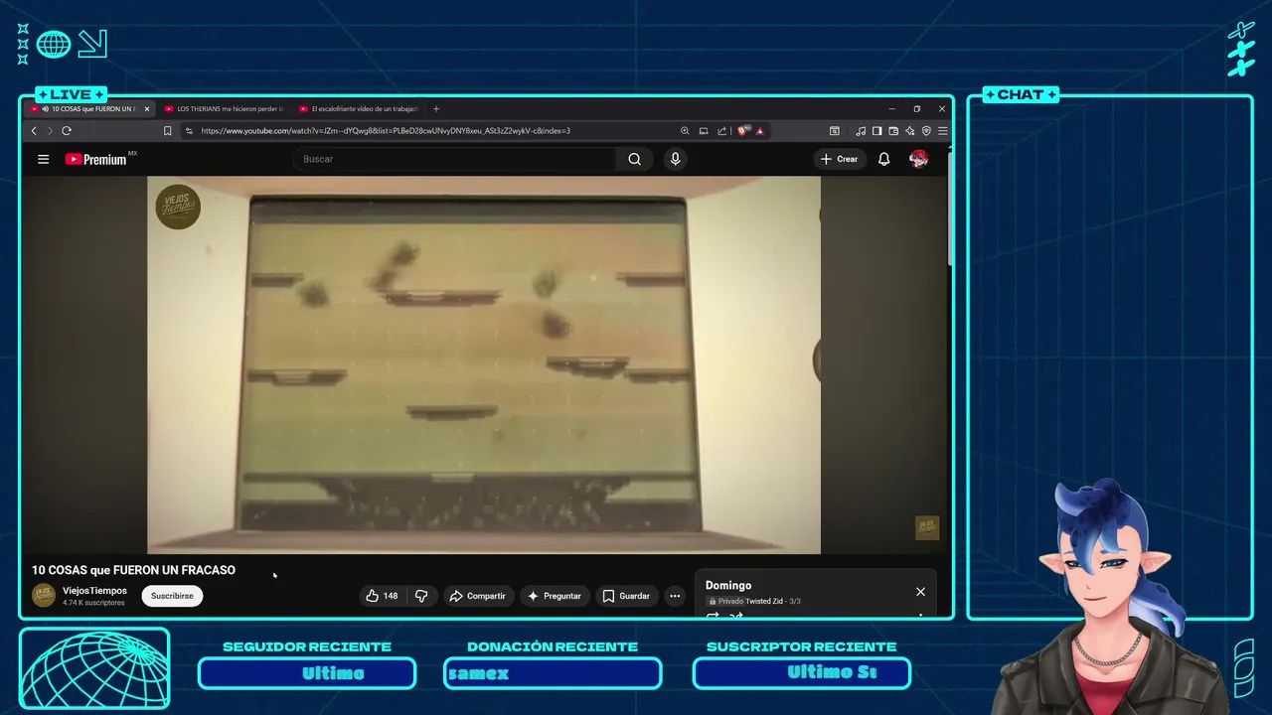Switch to 'LOS THERIANS me hicieron perder' tab
Screen dimensions: 1272x715
(x=224, y=109)
